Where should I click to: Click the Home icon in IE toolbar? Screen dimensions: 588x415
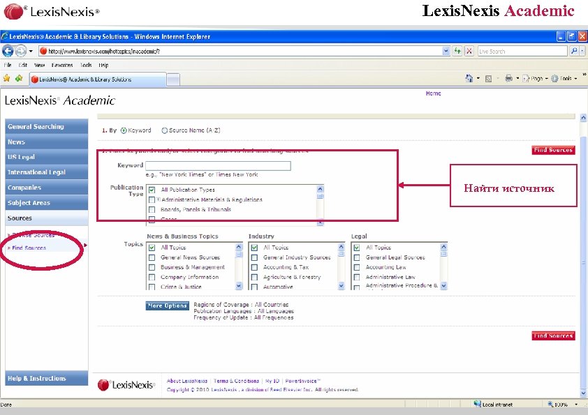pos(470,78)
